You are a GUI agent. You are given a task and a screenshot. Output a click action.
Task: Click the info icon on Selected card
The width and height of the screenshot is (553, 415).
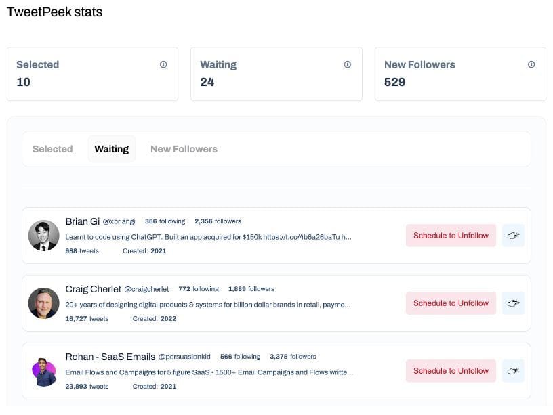coord(163,65)
